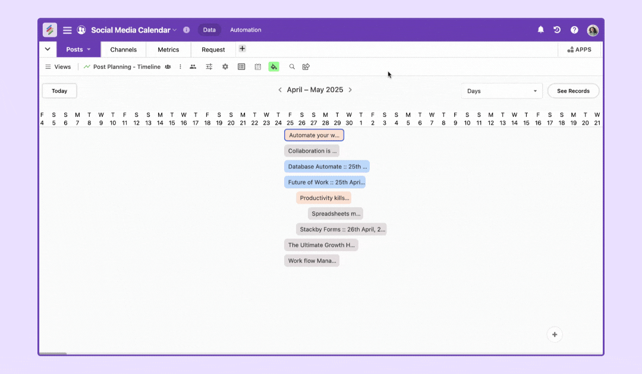Image resolution: width=642 pixels, height=374 pixels.
Task: Expand the Posts tab dropdown arrow
Action: point(89,50)
